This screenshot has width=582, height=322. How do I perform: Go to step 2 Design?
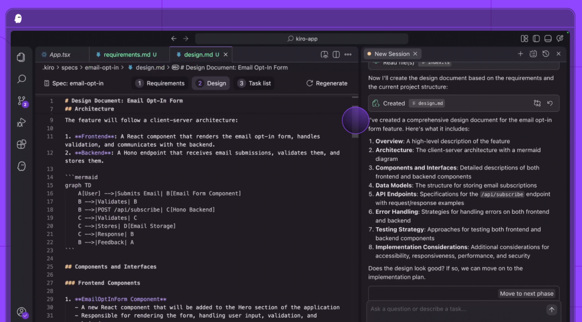point(211,83)
